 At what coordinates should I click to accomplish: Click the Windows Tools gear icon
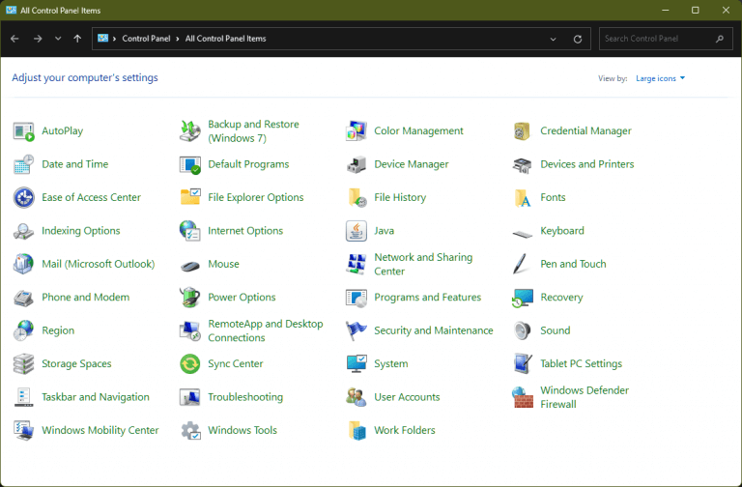(190, 430)
